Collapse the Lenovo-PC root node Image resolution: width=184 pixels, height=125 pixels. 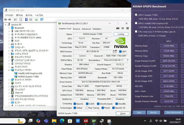tap(6, 25)
